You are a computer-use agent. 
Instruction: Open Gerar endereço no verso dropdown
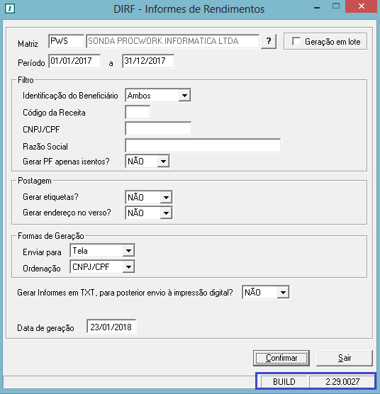coord(166,213)
